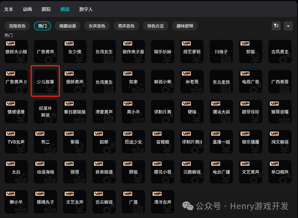
Task: Select the 厄运少女 voice card
Action: pos(133,142)
